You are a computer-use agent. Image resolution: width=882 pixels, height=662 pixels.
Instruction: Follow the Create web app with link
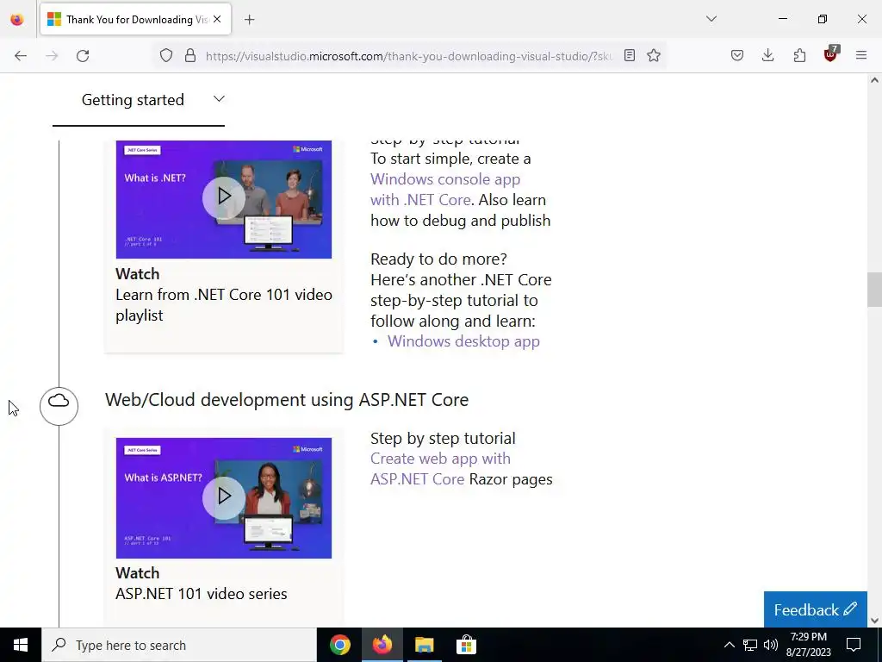click(x=440, y=459)
